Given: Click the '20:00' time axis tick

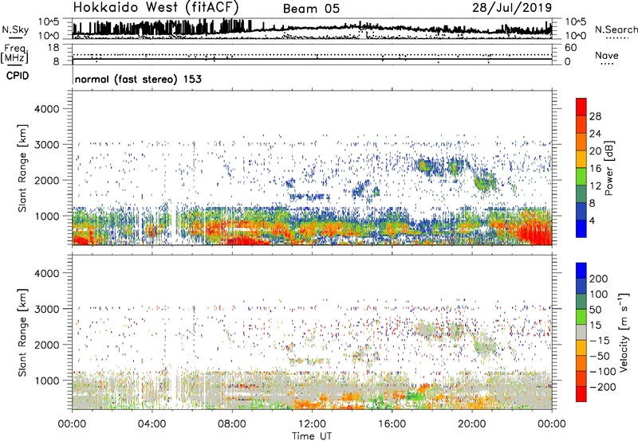Looking at the screenshot, I should (x=471, y=424).
